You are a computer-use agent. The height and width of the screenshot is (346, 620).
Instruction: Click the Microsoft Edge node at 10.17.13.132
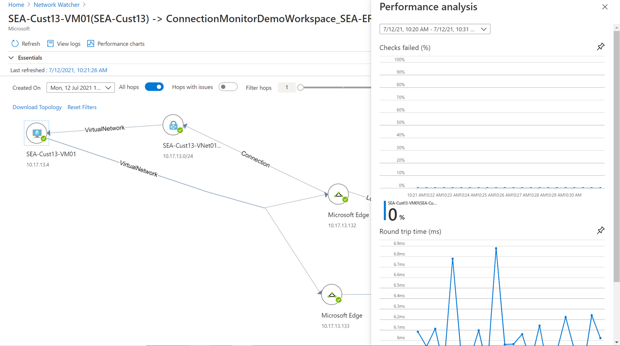[x=338, y=194]
